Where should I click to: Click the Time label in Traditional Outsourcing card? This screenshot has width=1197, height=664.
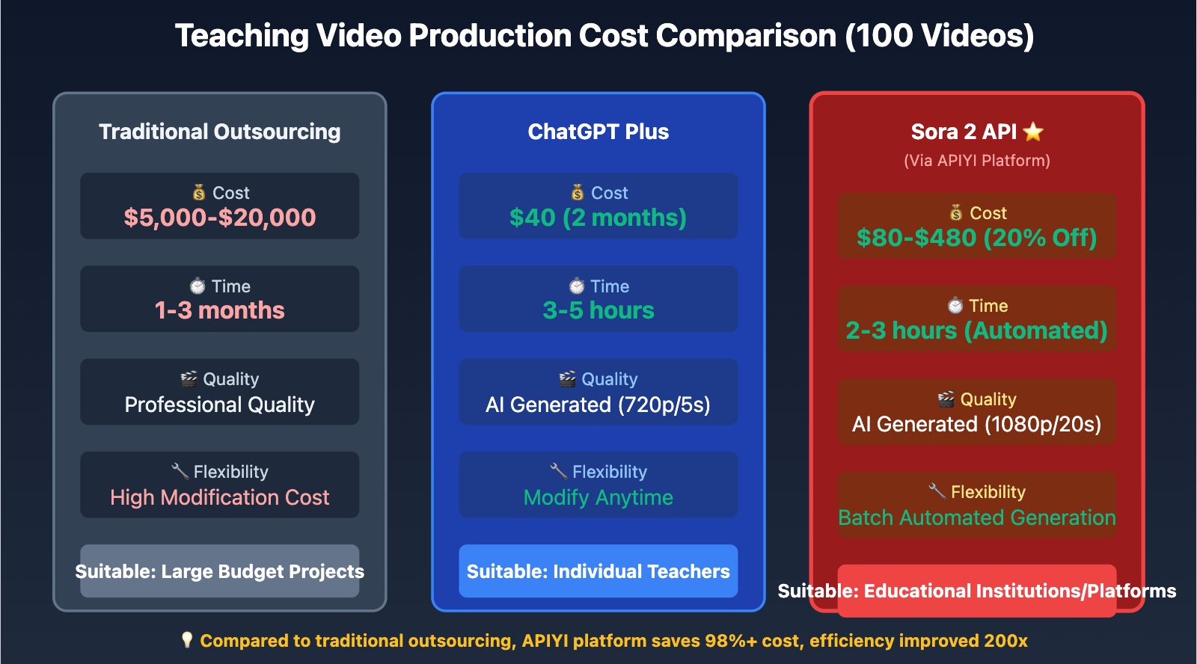231,286
